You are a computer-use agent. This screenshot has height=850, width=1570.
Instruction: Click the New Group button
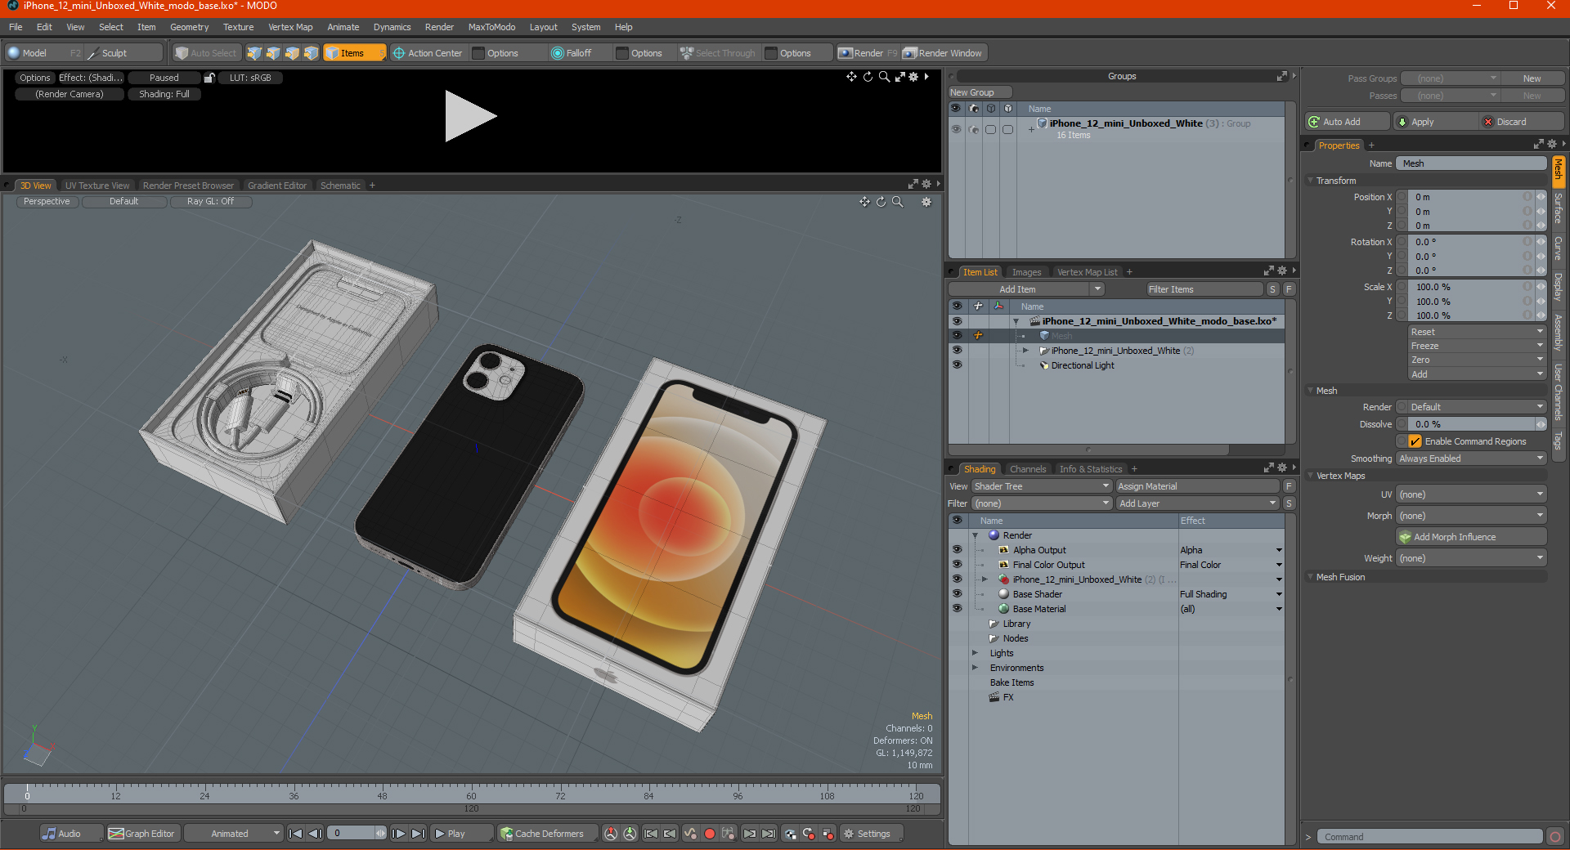point(980,92)
